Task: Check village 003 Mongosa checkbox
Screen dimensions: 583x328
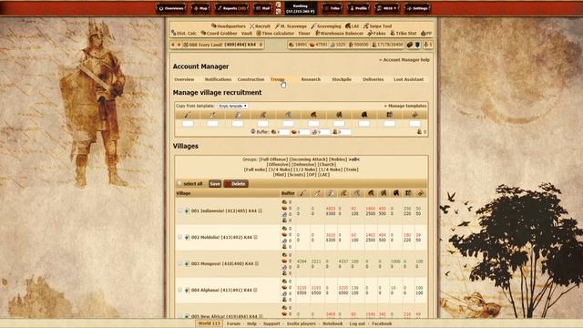Action: pos(179,263)
